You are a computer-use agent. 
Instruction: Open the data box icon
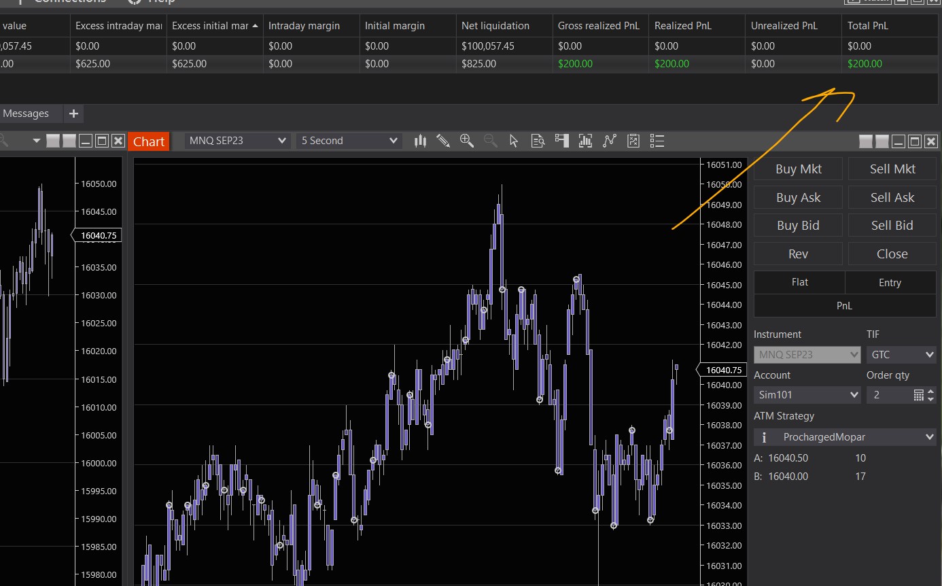pos(538,141)
